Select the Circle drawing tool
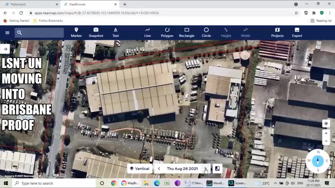Viewport: 335px width, 188px height. pyautogui.click(x=206, y=33)
